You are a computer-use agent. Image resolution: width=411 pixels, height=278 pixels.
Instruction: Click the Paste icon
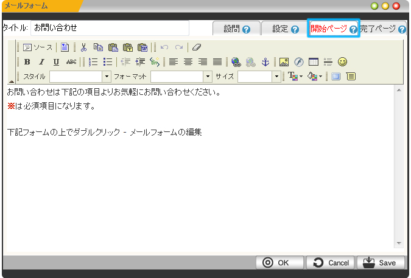click(113, 47)
